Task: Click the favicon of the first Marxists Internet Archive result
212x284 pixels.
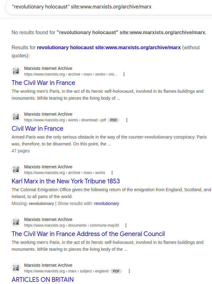Action: coord(16,71)
